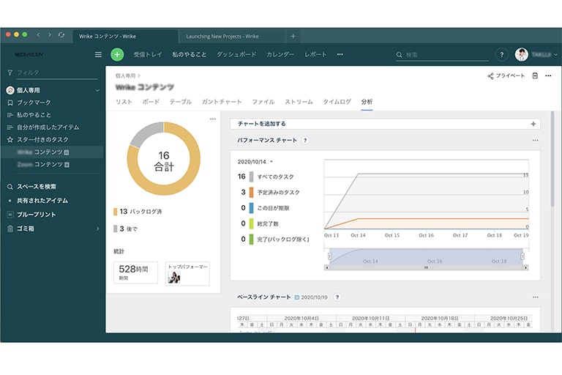Click the フィルタ input field in sidebar
This screenshot has width=562, height=375.
[56, 73]
